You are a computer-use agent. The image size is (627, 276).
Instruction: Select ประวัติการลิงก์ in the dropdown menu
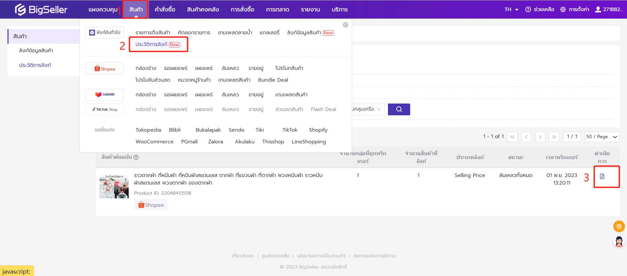pos(158,44)
